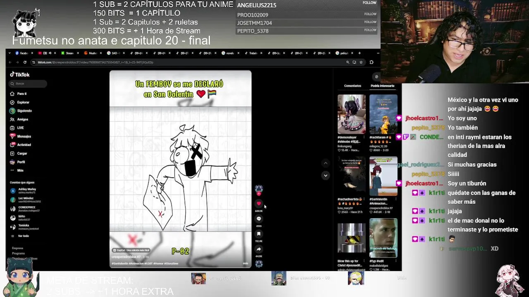Open options menu on #SanValentin video
Screen dimensions: 529x297
396,199
